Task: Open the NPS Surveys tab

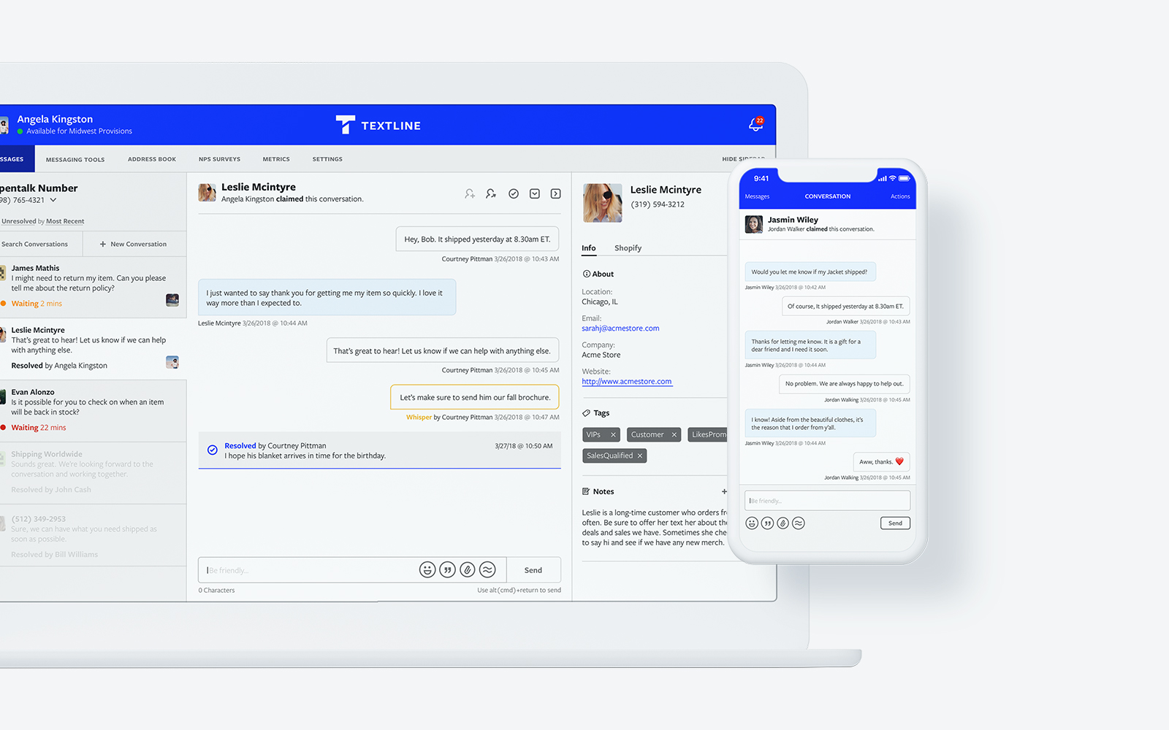Action: pyautogui.click(x=219, y=159)
